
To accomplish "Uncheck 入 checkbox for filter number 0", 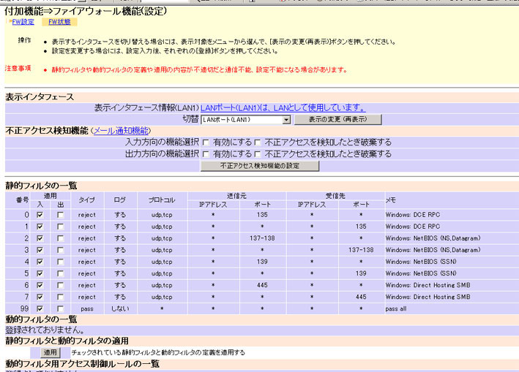I will (x=40, y=216).
